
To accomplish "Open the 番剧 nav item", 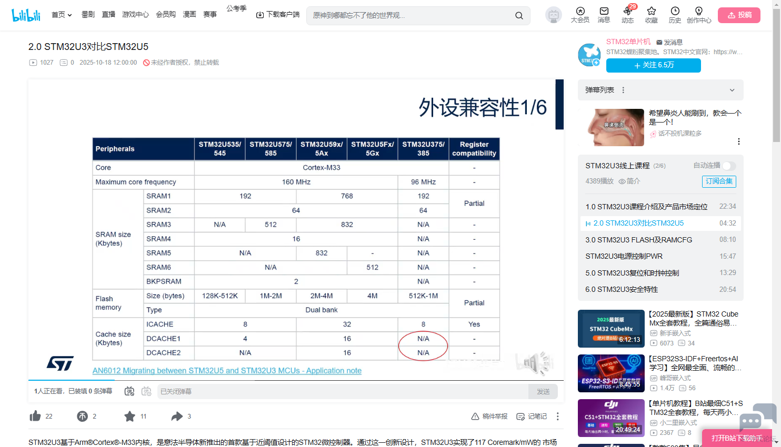I will (x=88, y=15).
